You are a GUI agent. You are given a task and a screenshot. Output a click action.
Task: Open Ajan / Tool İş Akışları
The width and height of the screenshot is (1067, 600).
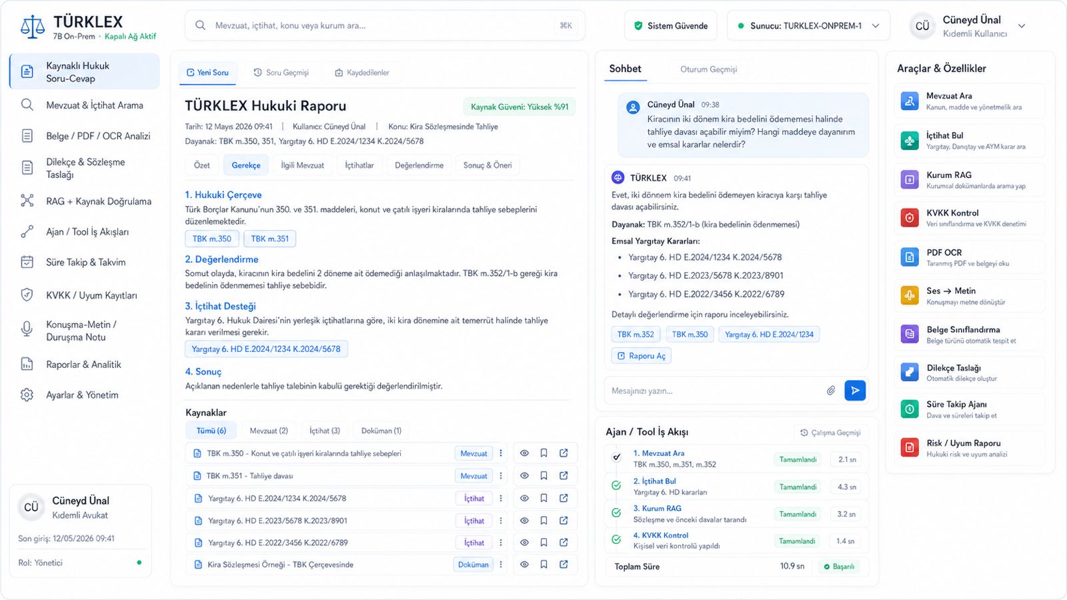click(84, 232)
